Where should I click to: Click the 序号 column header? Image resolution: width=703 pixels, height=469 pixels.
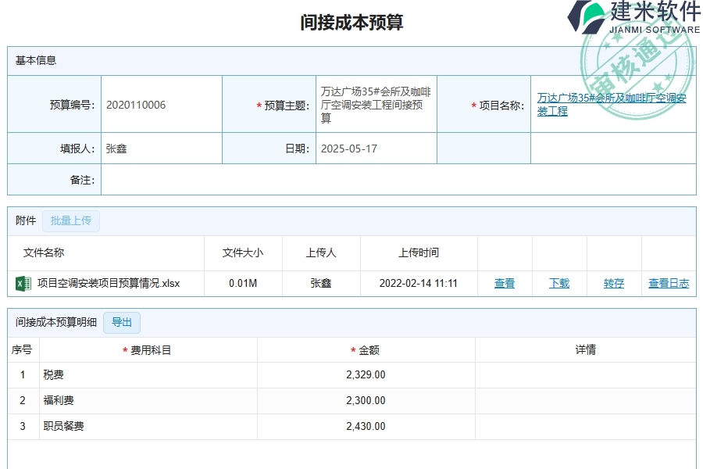[22, 349]
